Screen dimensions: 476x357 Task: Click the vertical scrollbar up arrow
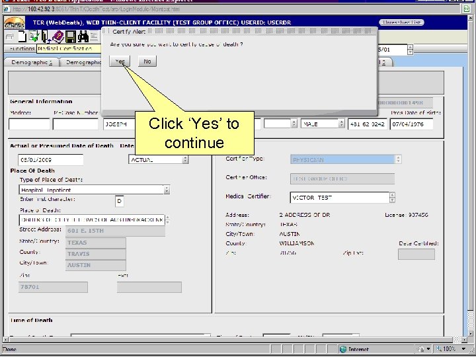tap(470, 19)
